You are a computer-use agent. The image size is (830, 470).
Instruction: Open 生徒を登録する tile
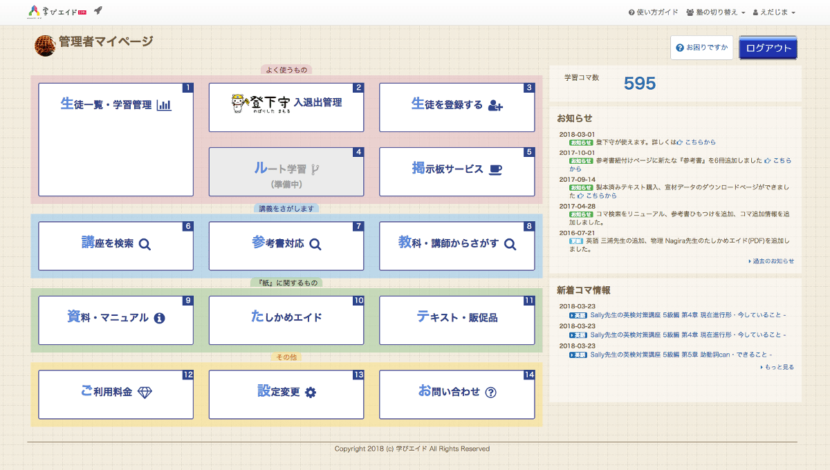[x=457, y=107]
